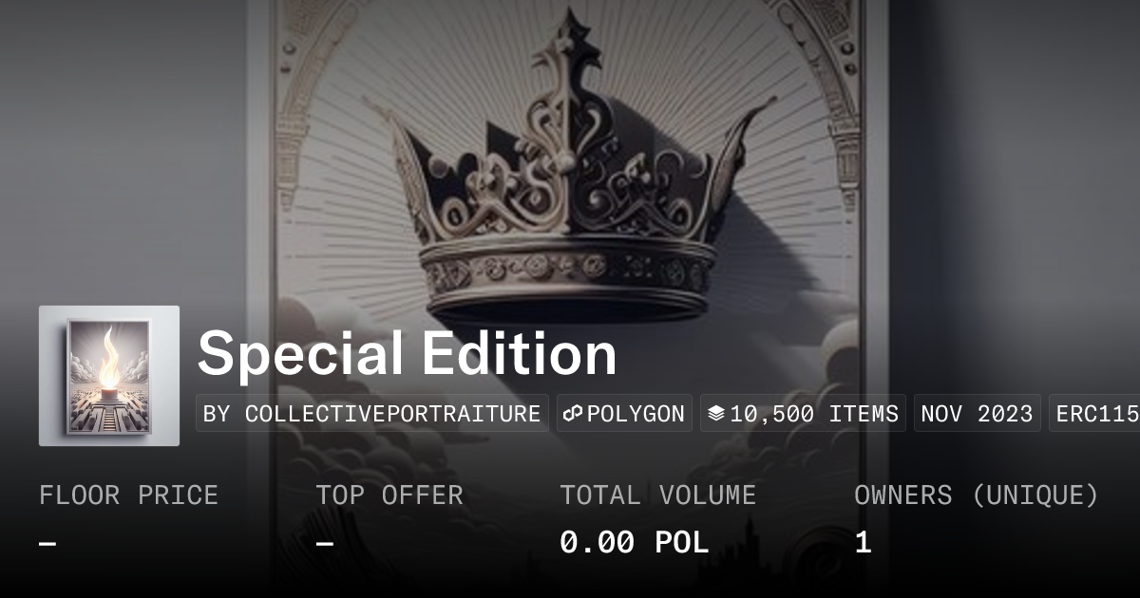Click the flame inside the collection thumbnail
The image size is (1140, 598).
coord(110,359)
